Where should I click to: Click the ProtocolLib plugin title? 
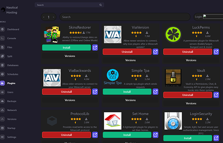[x=80, y=114]
